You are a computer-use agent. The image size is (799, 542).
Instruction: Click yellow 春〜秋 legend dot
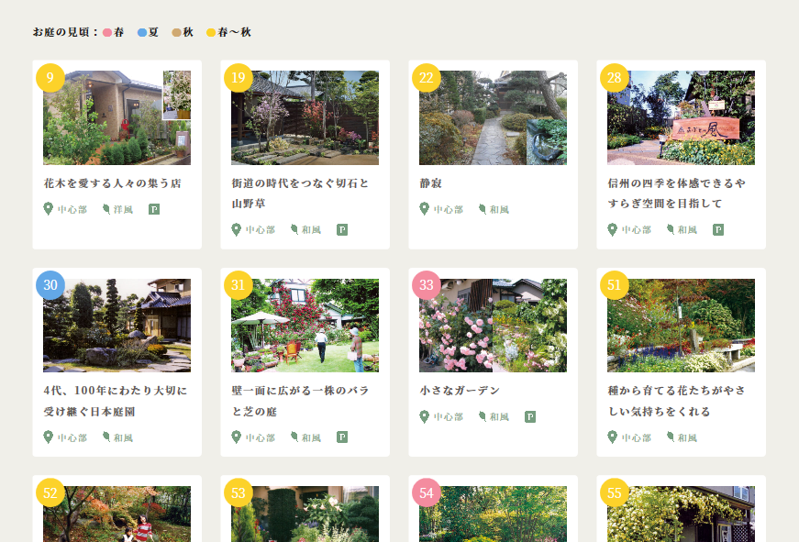[x=211, y=33]
